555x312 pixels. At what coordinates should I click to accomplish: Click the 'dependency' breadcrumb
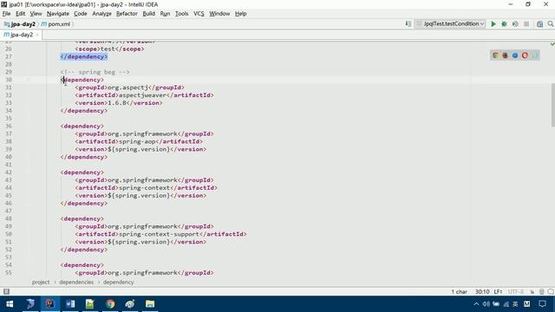point(118,282)
